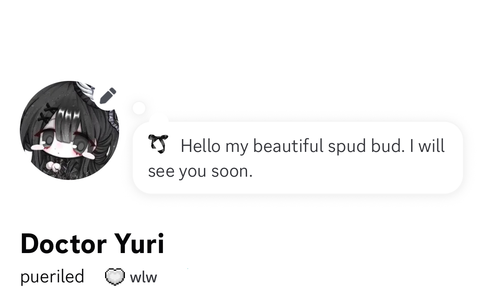Copy username by clicking "pueriled"

click(x=52, y=276)
